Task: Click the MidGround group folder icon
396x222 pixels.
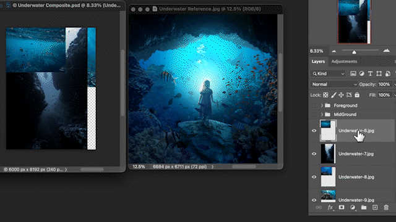Action: (x=327, y=114)
